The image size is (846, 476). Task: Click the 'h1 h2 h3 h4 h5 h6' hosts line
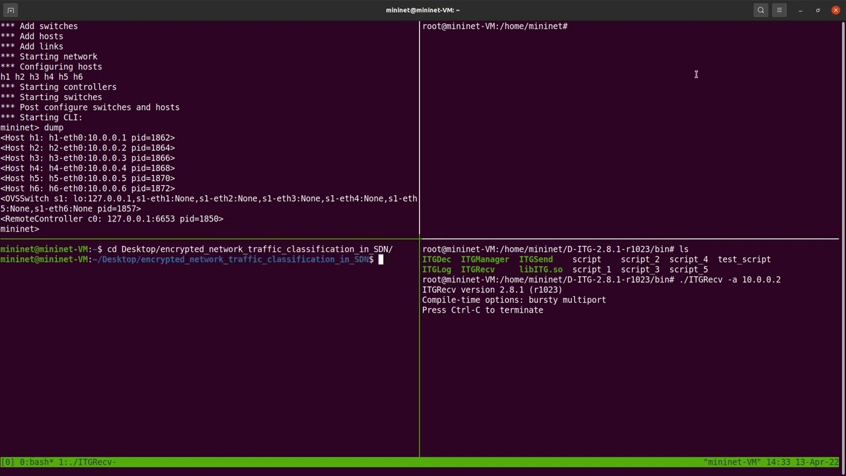point(41,77)
